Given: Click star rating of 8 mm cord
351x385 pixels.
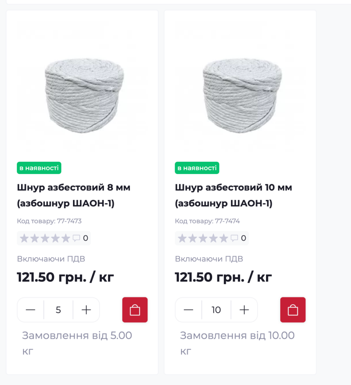Looking at the screenshot, I should [x=45, y=238].
